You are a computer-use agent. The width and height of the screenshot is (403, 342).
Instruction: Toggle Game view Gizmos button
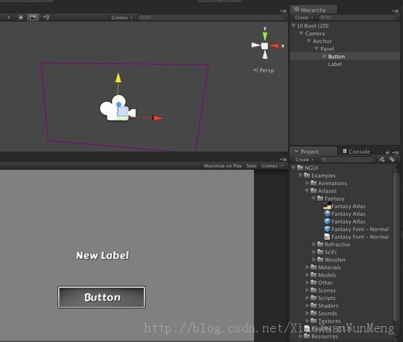270,166
